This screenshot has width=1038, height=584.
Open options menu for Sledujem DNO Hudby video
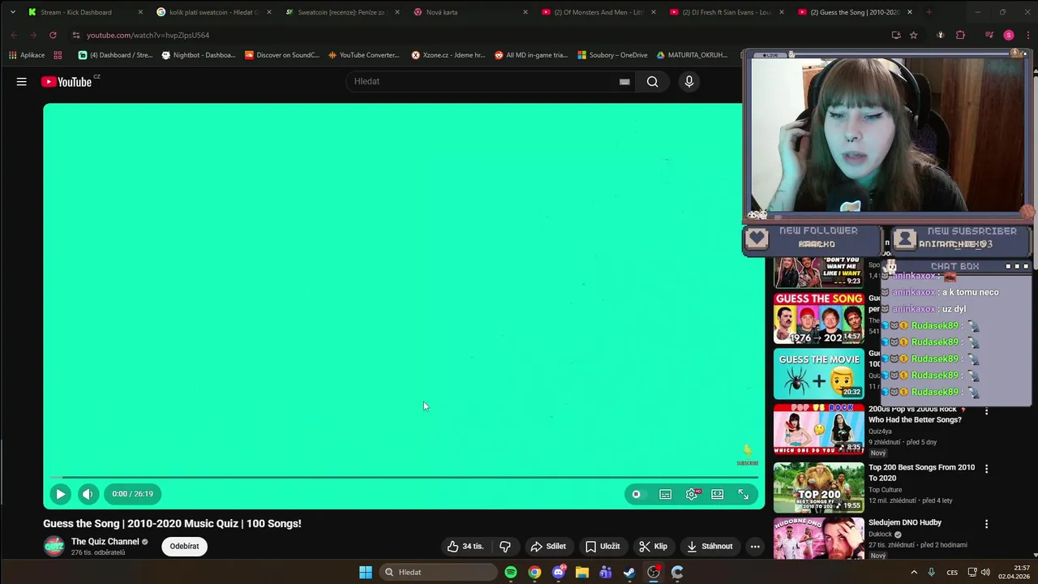click(x=986, y=525)
